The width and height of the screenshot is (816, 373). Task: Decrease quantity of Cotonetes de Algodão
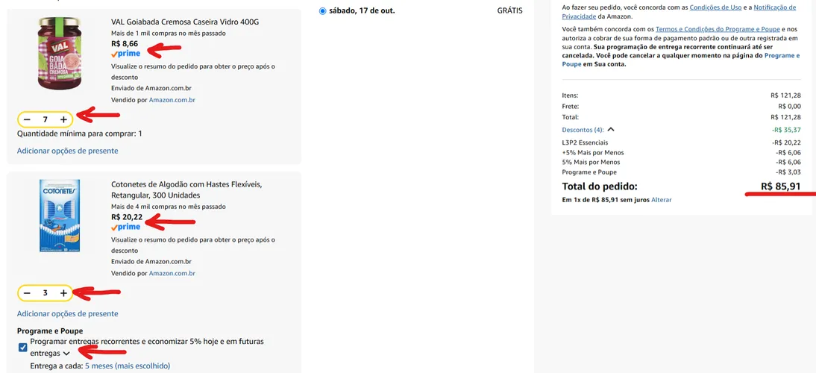point(27,293)
